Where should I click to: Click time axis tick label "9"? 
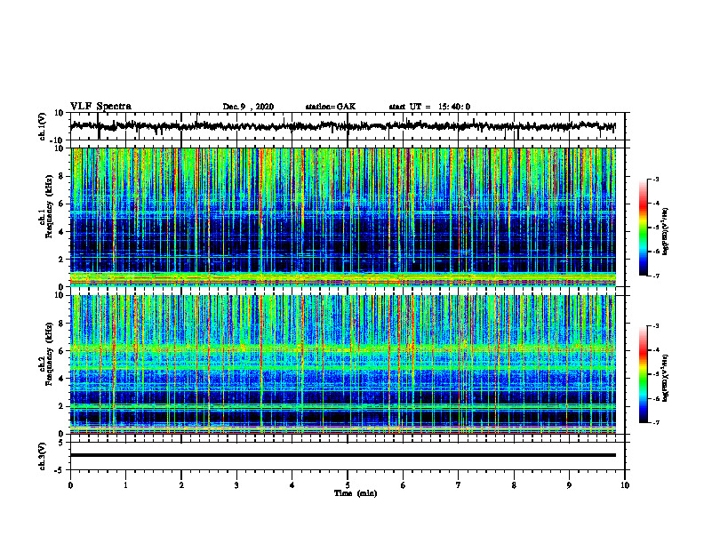tap(569, 485)
